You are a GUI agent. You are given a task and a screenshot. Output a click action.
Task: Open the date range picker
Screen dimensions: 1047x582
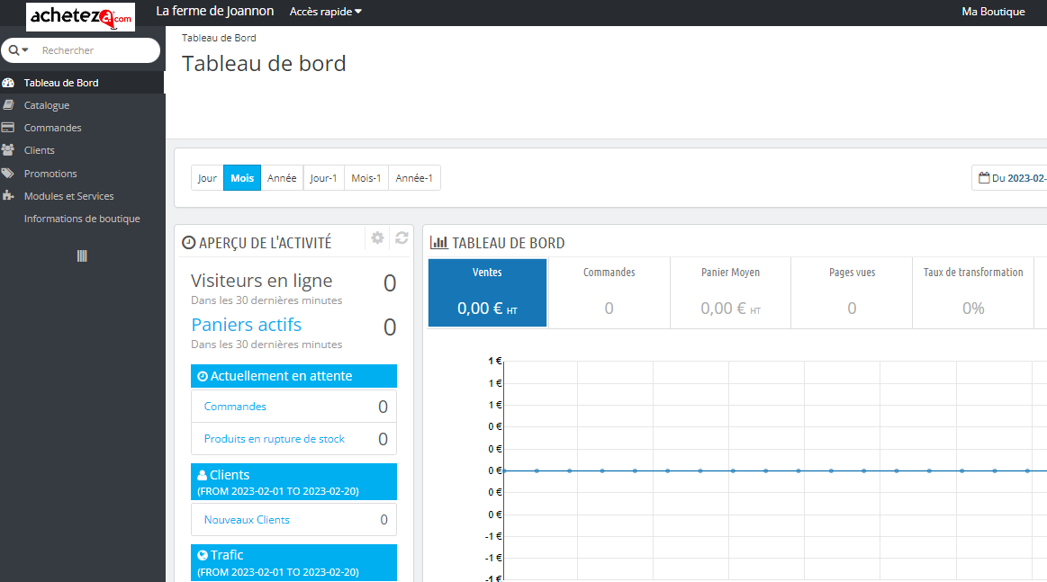tap(1008, 178)
